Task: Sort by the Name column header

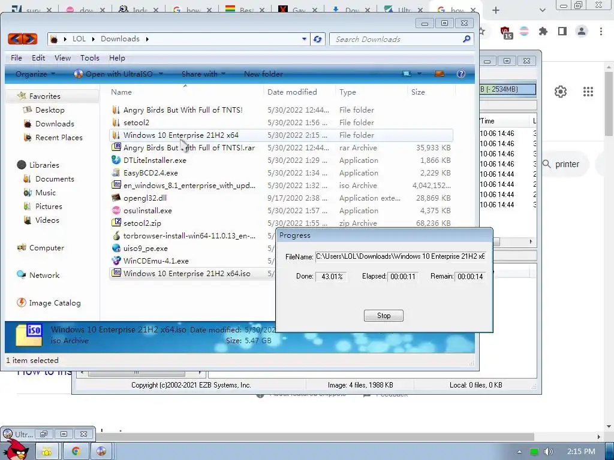Action: (x=121, y=92)
